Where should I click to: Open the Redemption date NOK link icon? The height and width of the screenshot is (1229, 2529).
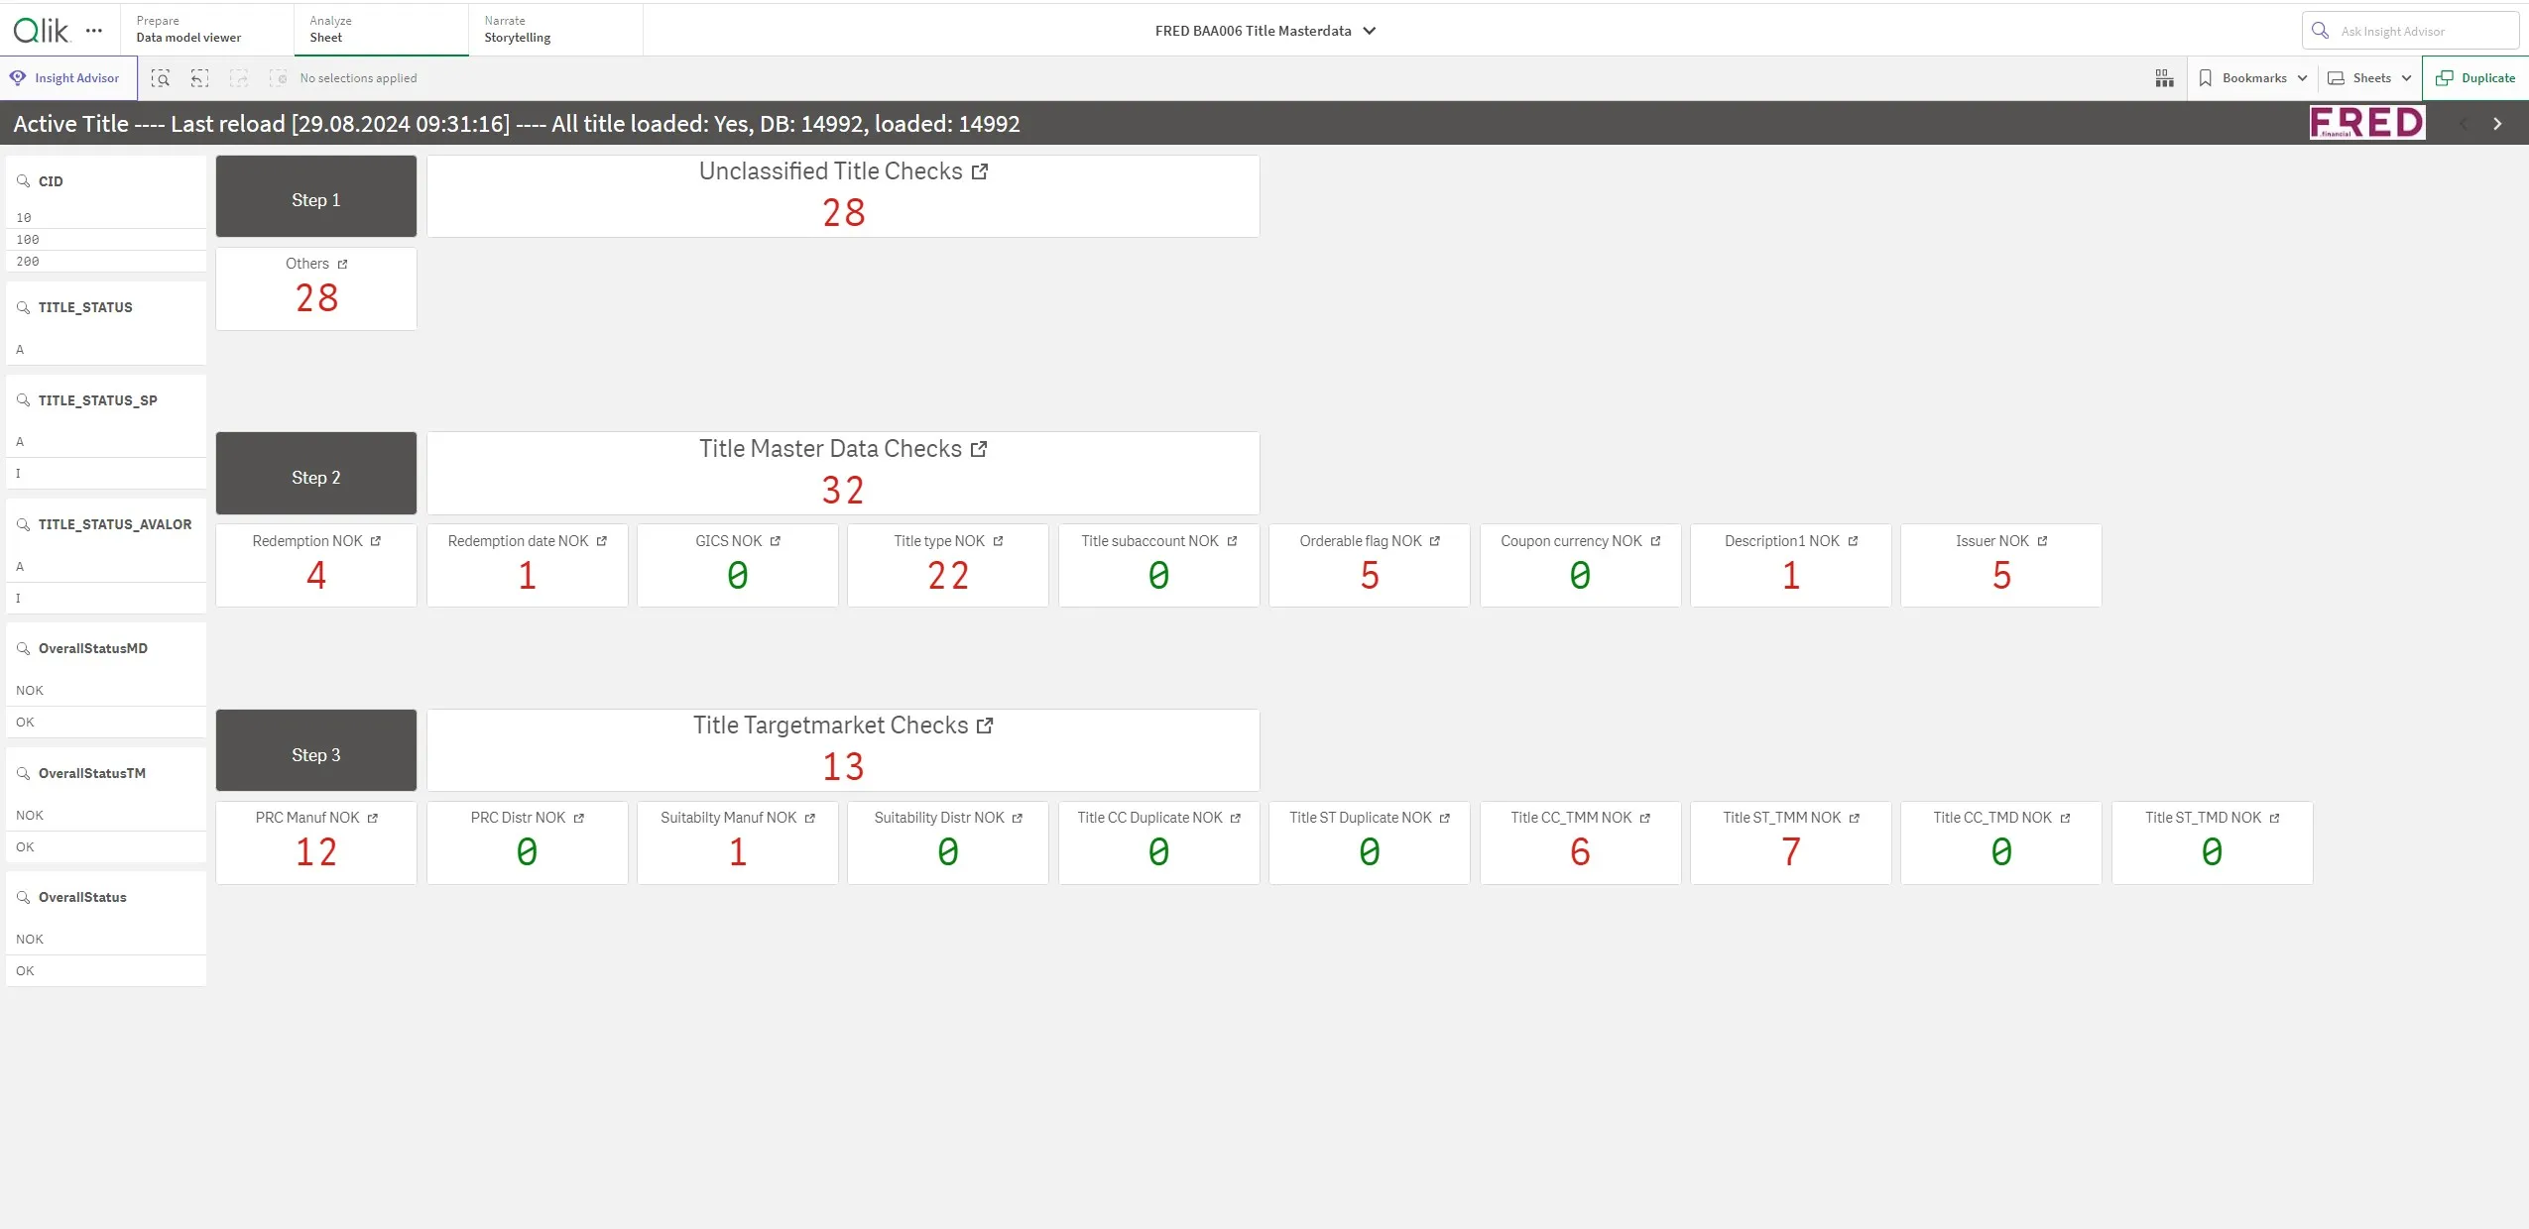pos(602,541)
